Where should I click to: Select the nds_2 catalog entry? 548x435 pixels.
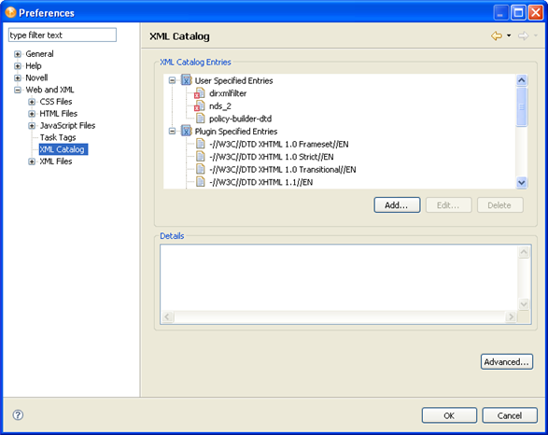tap(219, 105)
